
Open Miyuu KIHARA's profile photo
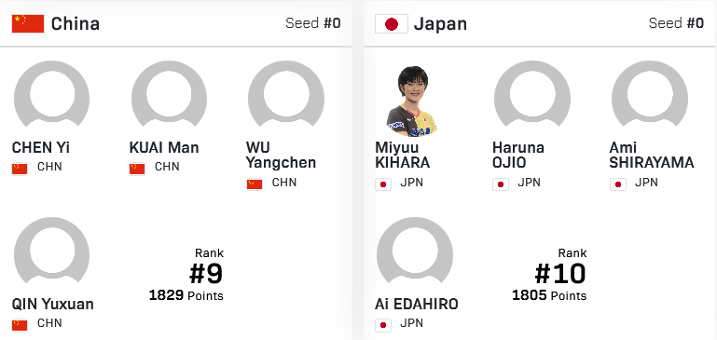[413, 101]
